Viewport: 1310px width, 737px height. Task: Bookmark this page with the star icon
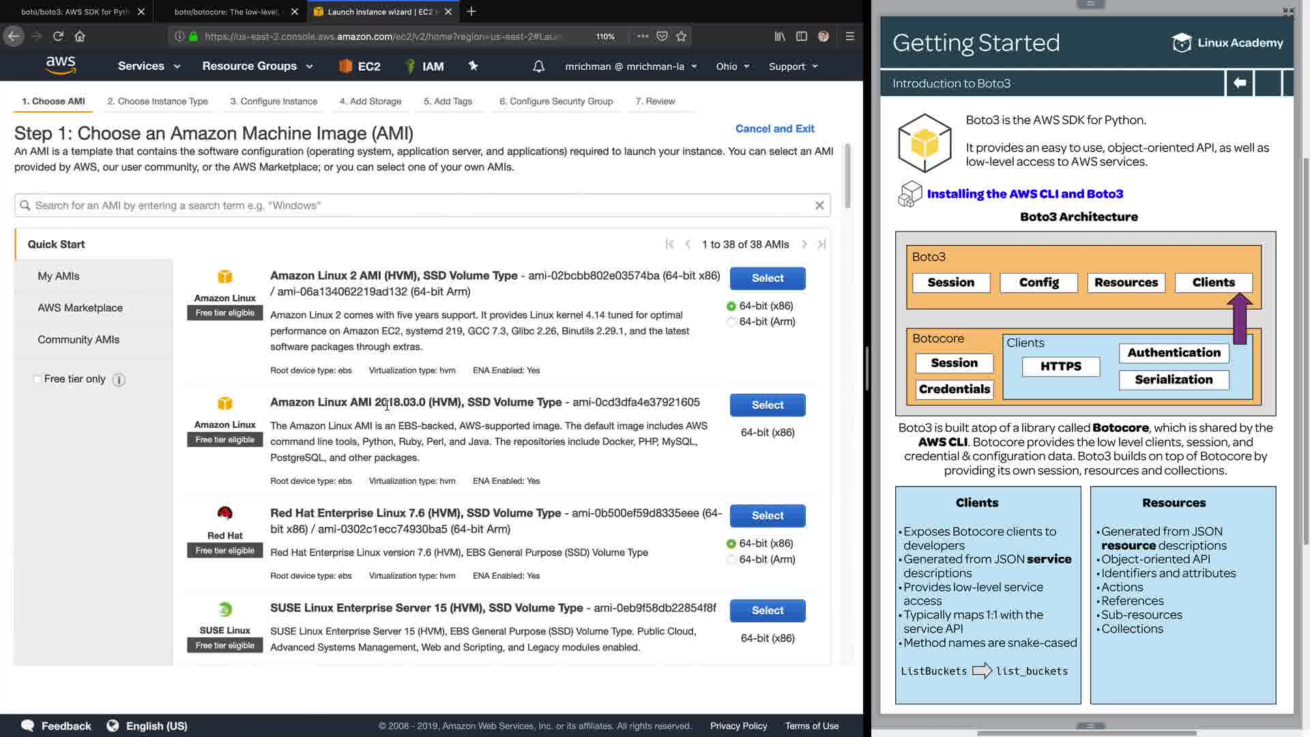[x=681, y=36]
